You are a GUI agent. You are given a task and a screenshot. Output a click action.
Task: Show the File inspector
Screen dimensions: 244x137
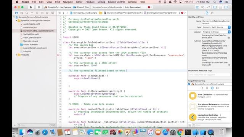tap(207, 13)
